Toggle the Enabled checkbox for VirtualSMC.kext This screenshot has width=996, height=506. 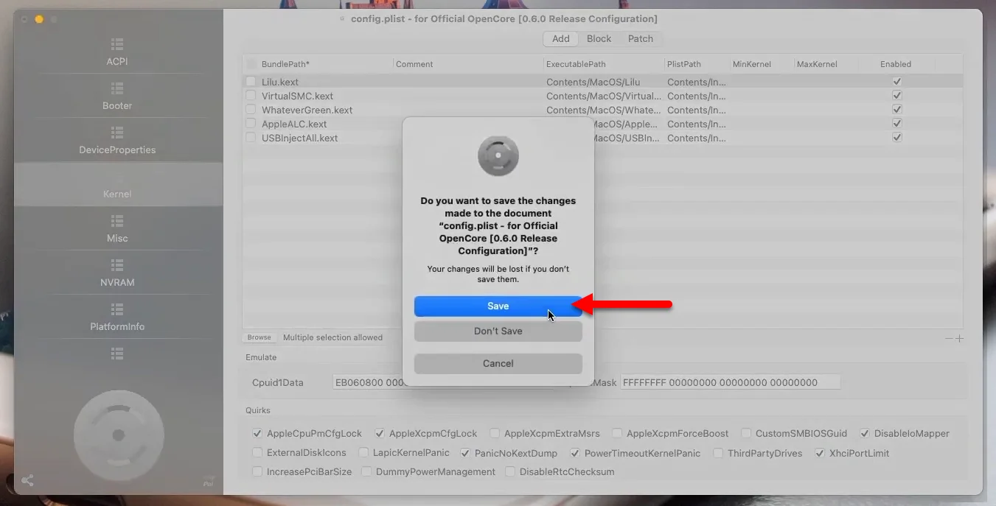(897, 96)
